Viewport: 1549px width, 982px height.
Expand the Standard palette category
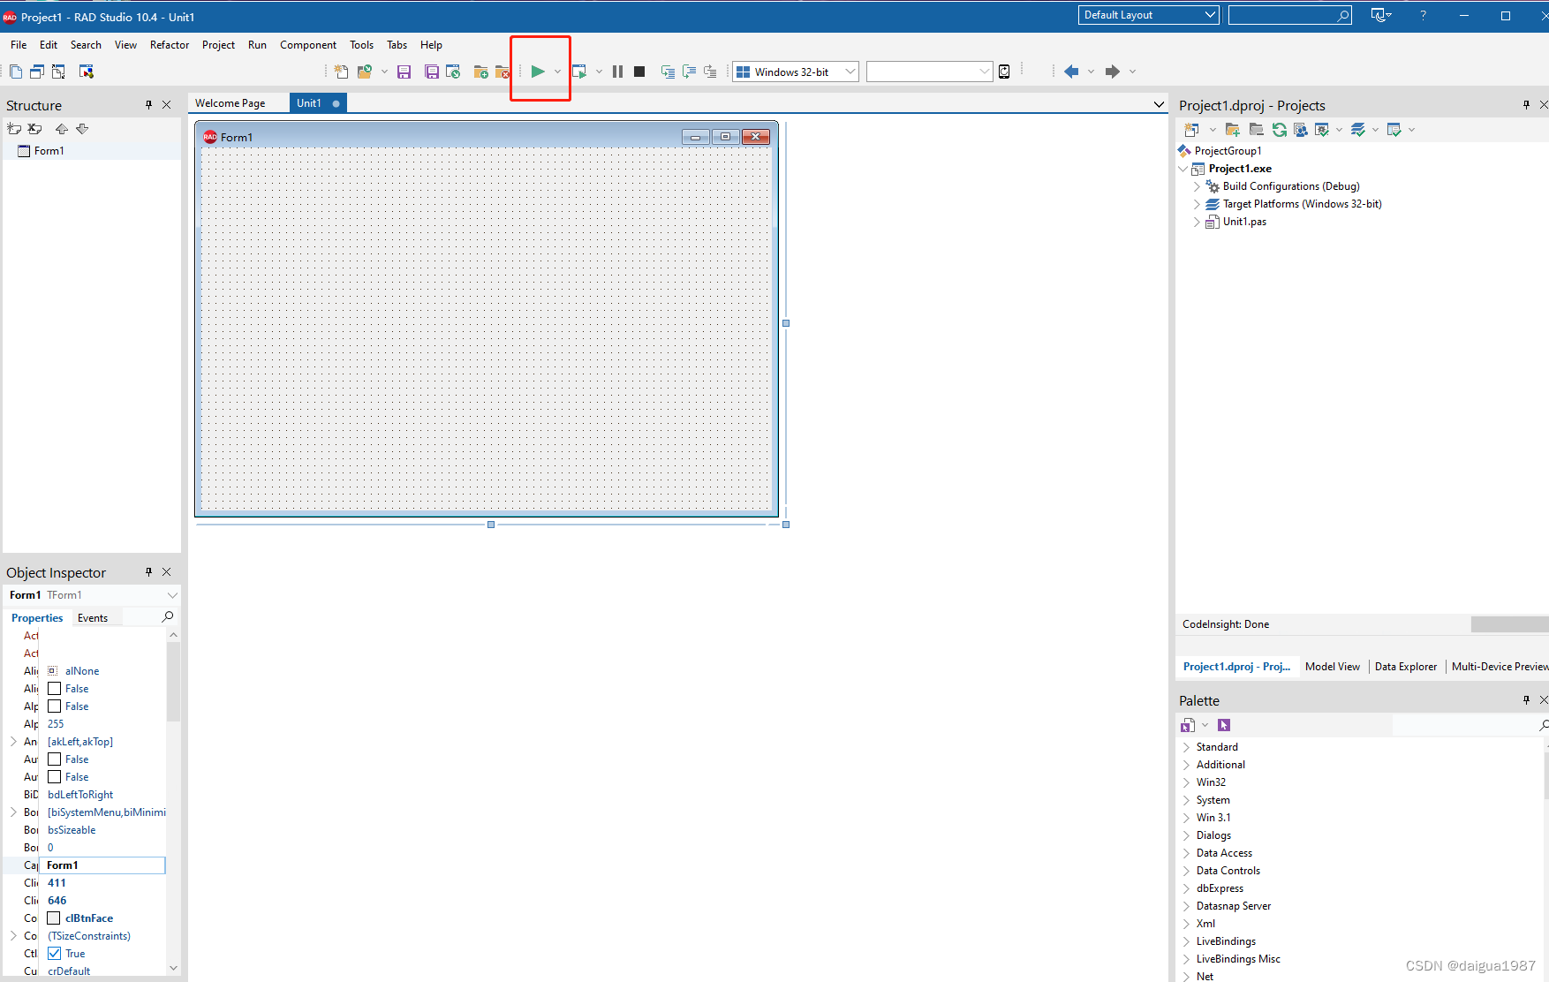[x=1187, y=747]
